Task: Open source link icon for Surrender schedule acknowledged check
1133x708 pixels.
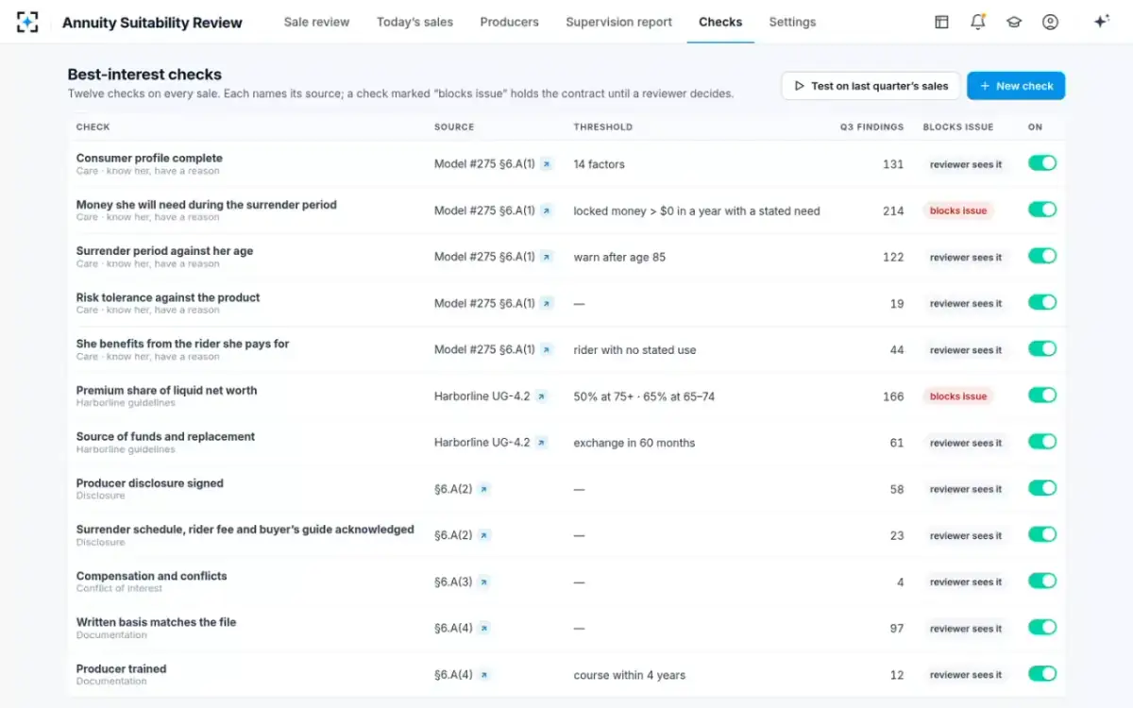Action: (483, 535)
